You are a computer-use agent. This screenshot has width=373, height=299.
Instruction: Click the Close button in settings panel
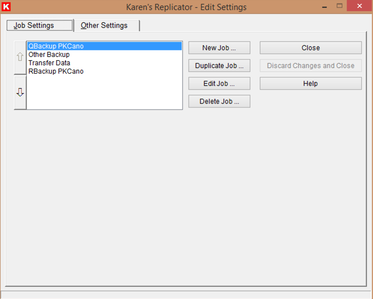coord(311,48)
